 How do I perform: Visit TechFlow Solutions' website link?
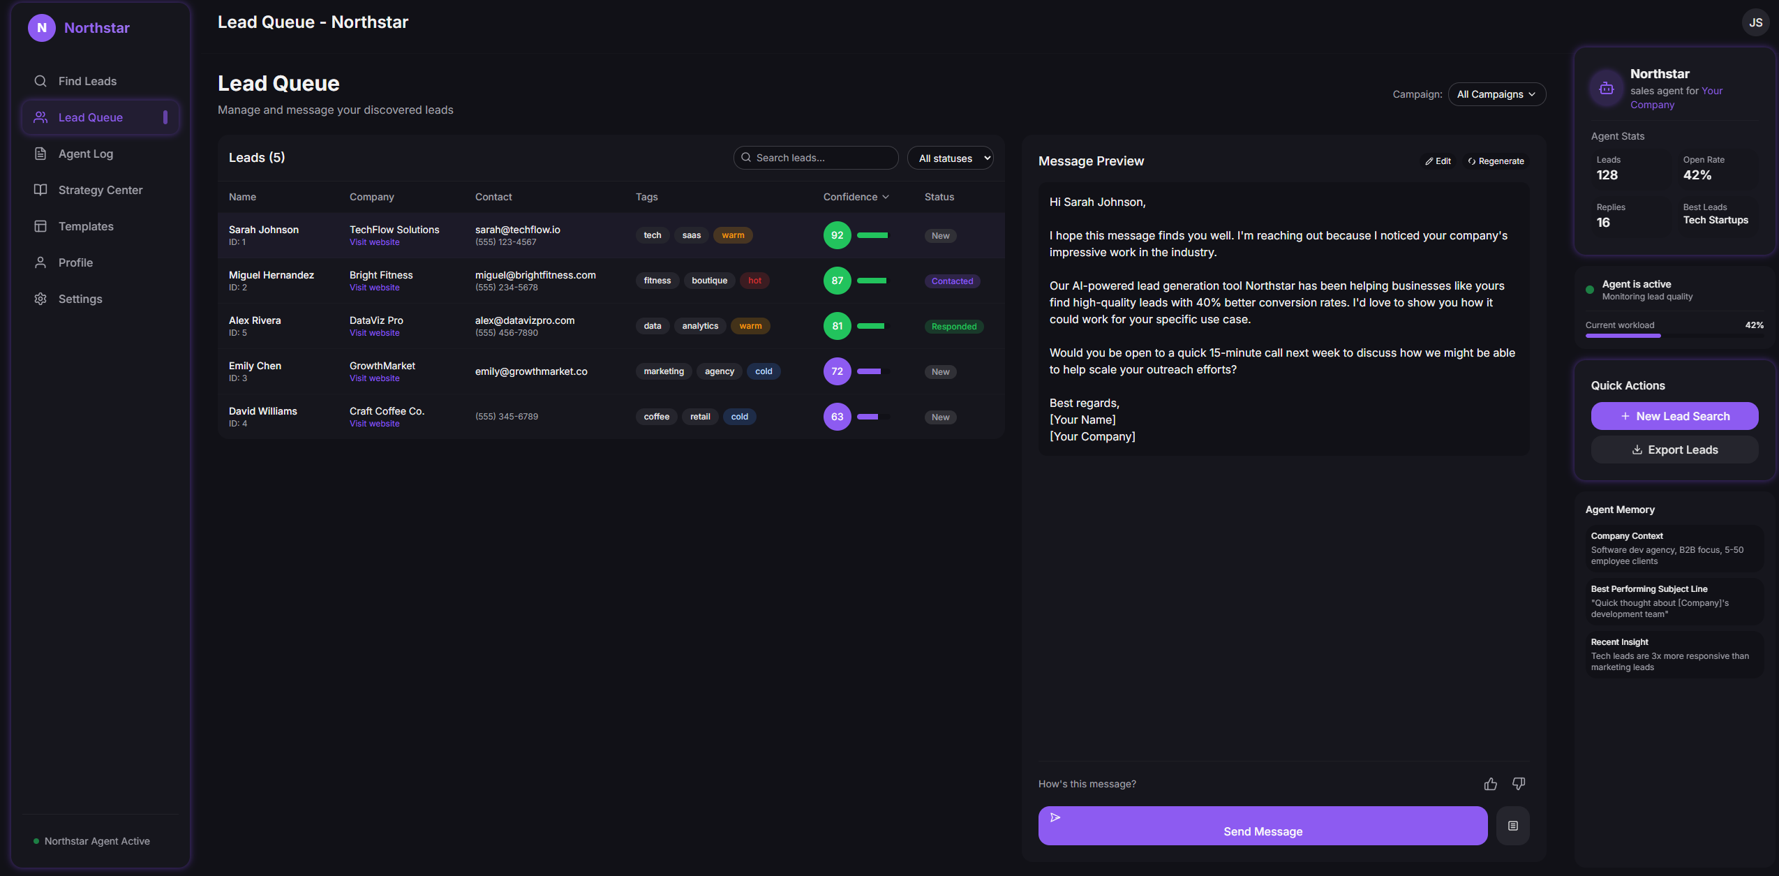(x=374, y=242)
